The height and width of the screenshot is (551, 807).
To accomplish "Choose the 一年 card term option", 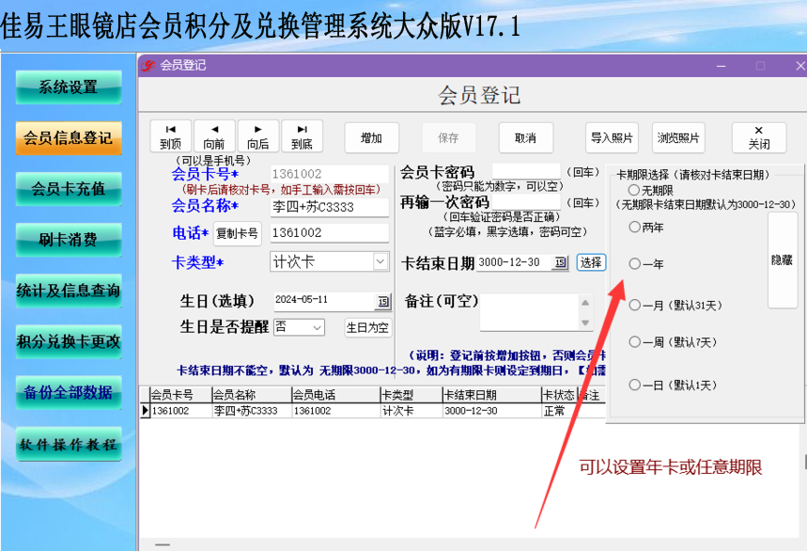I will [x=634, y=264].
